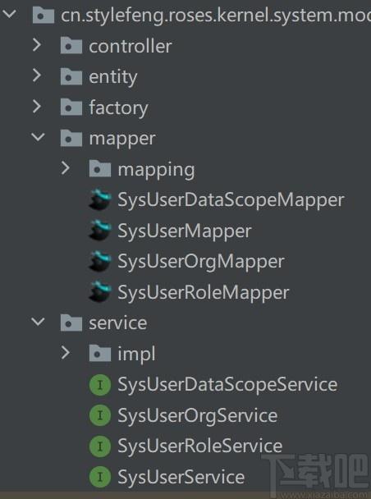
Task: Expand the impl subfolder
Action: pyautogui.click(x=65, y=353)
